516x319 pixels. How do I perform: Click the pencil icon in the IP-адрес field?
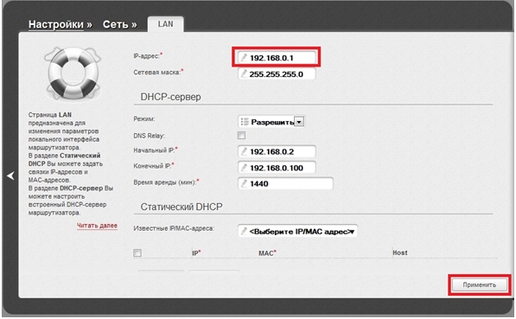244,58
